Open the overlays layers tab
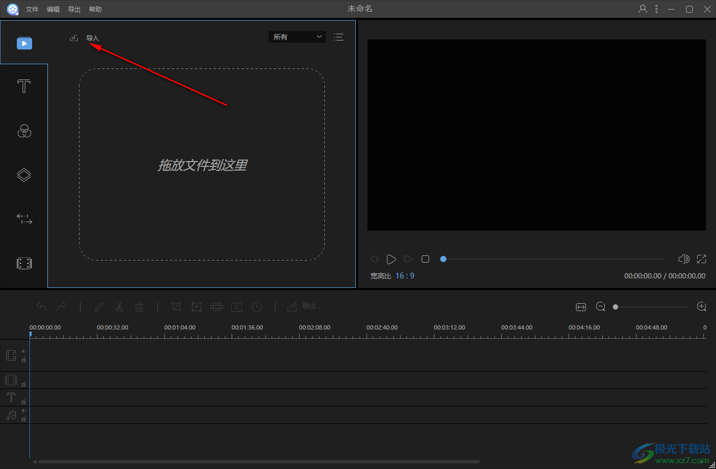The image size is (716, 469). [x=24, y=175]
